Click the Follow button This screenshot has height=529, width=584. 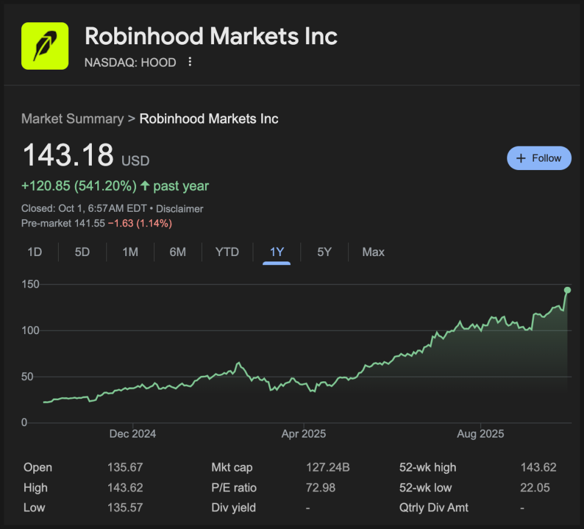539,158
